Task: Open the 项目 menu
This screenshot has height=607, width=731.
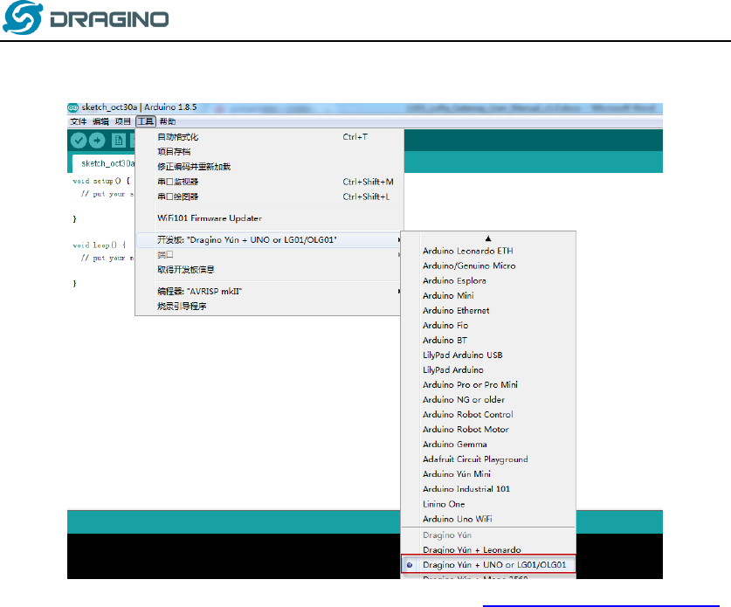Action: click(x=123, y=121)
